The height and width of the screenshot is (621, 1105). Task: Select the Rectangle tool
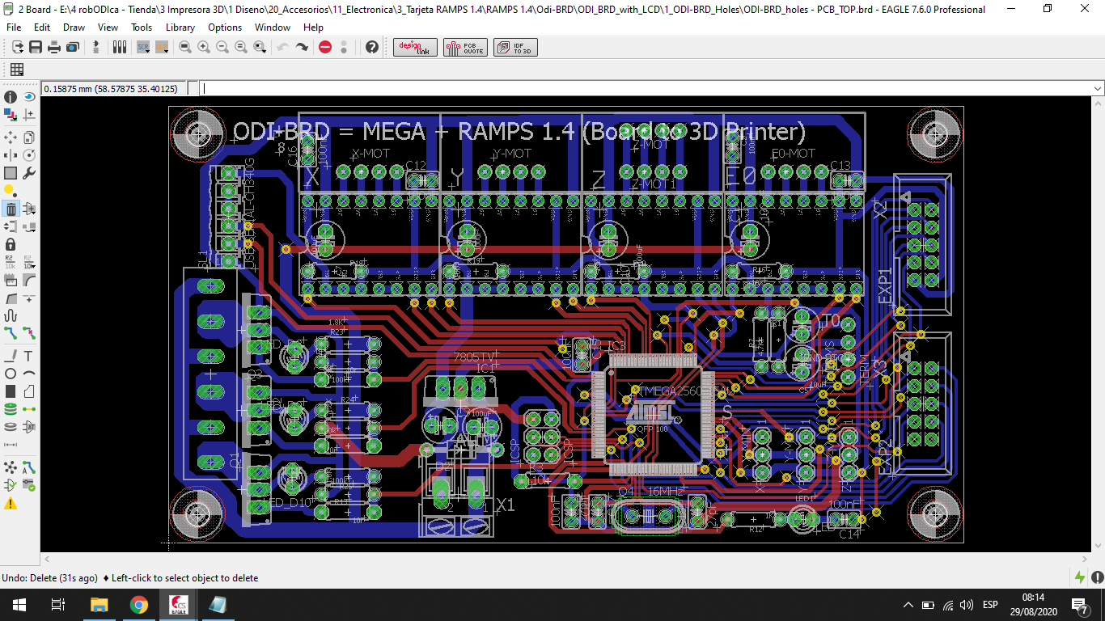click(x=11, y=391)
